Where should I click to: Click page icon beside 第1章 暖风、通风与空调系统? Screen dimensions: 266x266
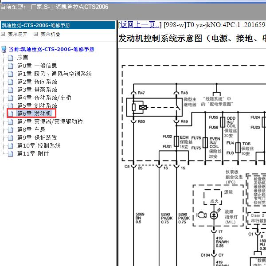click(x=11, y=74)
